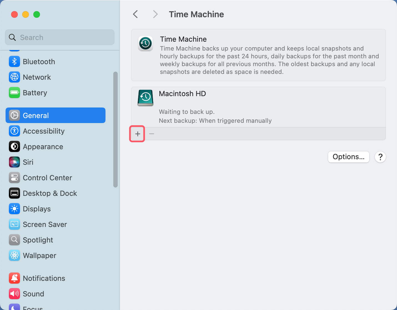Image resolution: width=397 pixels, height=310 pixels.
Task: Remove disk using the minus button
Action: [x=152, y=134]
